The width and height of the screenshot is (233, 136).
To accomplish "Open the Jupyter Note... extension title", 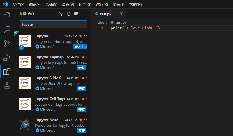I will tap(48, 120).
